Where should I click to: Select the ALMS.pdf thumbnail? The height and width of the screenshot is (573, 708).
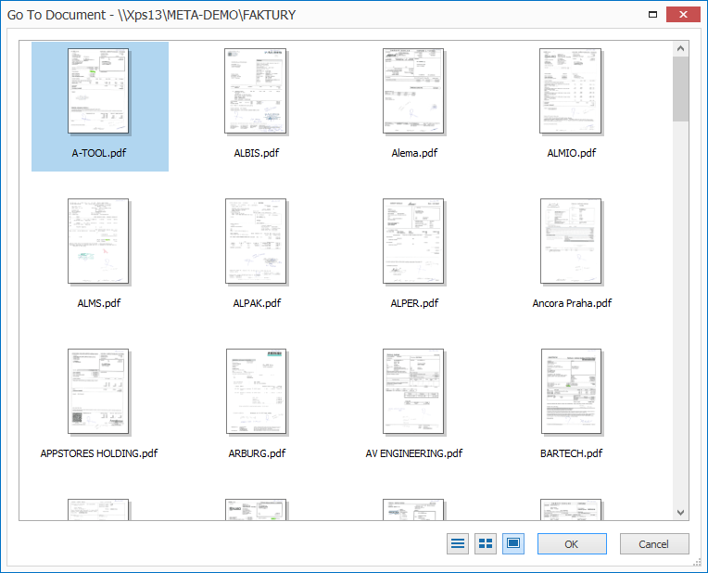(x=98, y=241)
